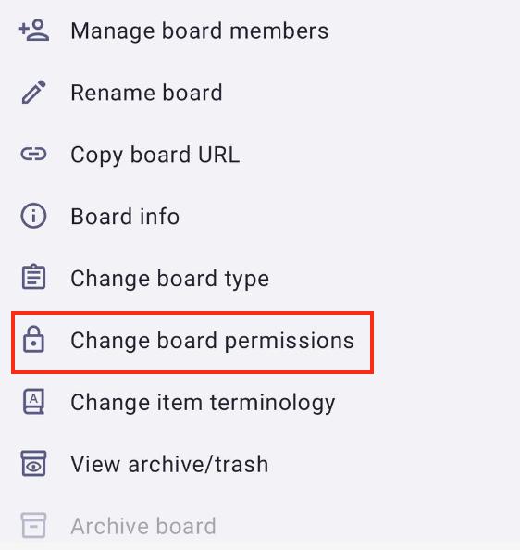Click the chain link icon for board URL
520x550 pixels.
click(x=33, y=154)
